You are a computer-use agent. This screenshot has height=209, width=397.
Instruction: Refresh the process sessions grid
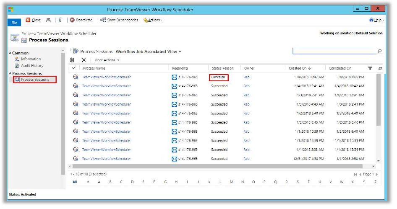coord(380,68)
